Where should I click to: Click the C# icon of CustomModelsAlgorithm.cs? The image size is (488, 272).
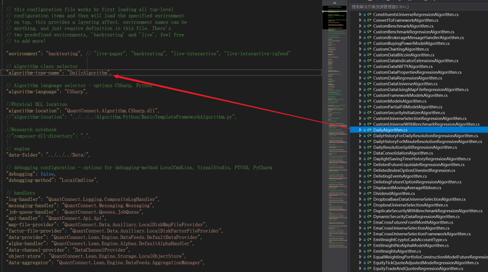(369, 101)
